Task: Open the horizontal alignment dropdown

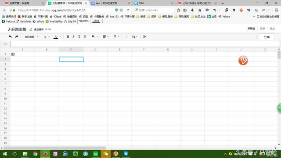Action: [x=105, y=36]
